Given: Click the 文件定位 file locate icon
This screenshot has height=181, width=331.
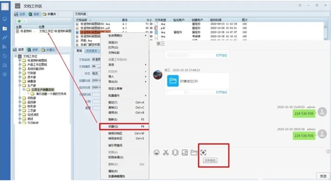Looking at the screenshot, I should (x=203, y=152).
